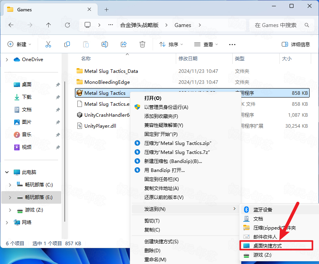319x264 pixels.
Task: Open the 发送到(N) submenu
Action: pos(185,209)
